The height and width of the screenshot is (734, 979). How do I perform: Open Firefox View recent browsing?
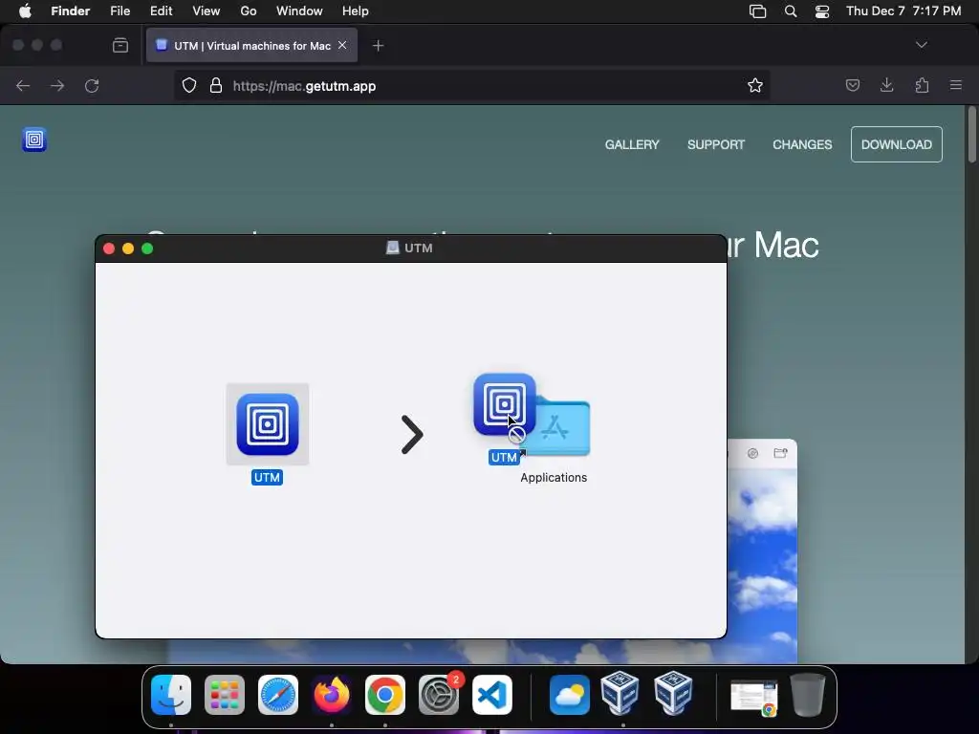coord(120,45)
